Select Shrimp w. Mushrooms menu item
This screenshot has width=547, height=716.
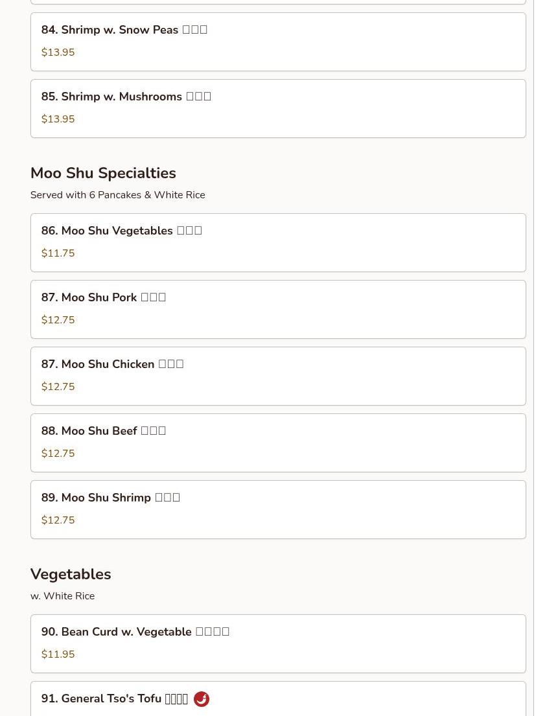[x=277, y=108]
